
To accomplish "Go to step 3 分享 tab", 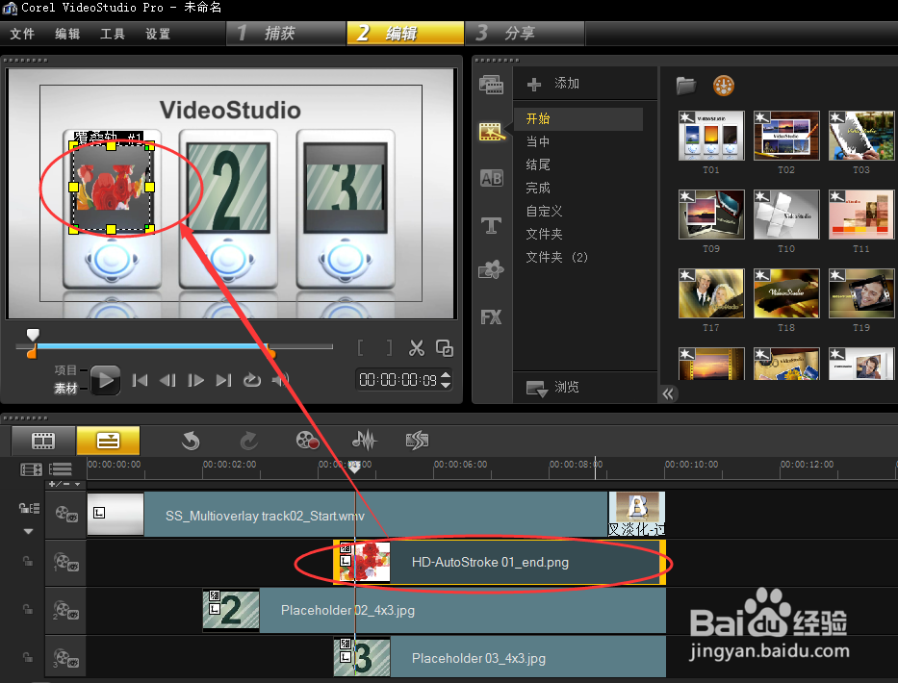I will click(525, 34).
